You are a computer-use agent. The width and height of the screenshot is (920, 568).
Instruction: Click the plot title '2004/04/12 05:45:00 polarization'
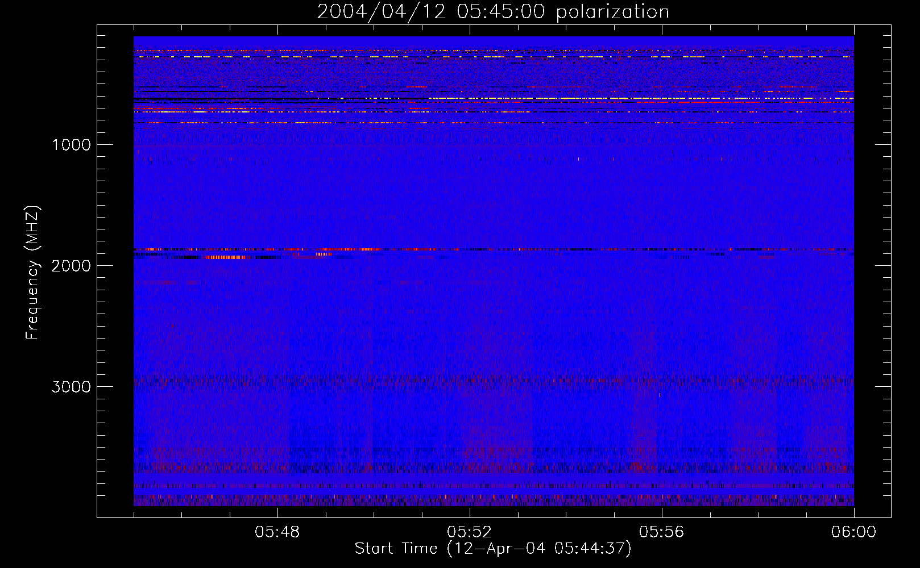pyautogui.click(x=493, y=12)
